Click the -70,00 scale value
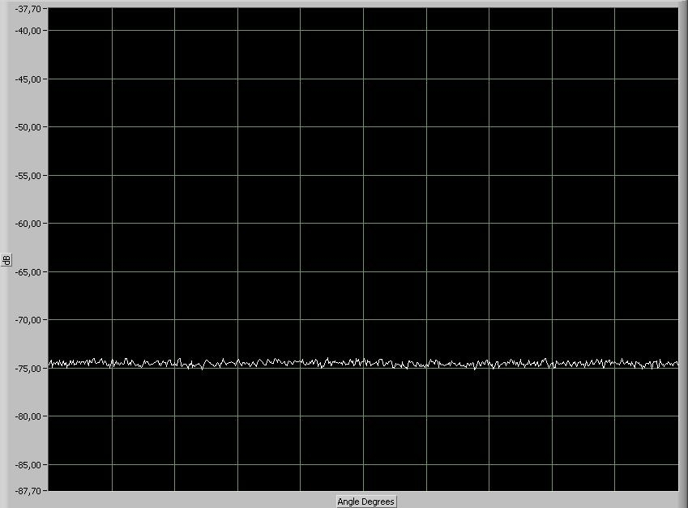Image resolution: width=688 pixels, height=508 pixels. [x=28, y=320]
